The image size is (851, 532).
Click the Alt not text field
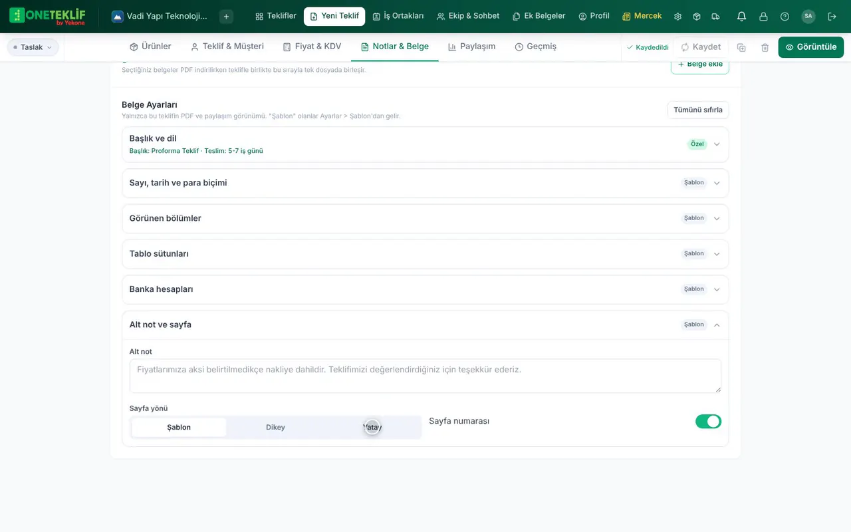(425, 376)
